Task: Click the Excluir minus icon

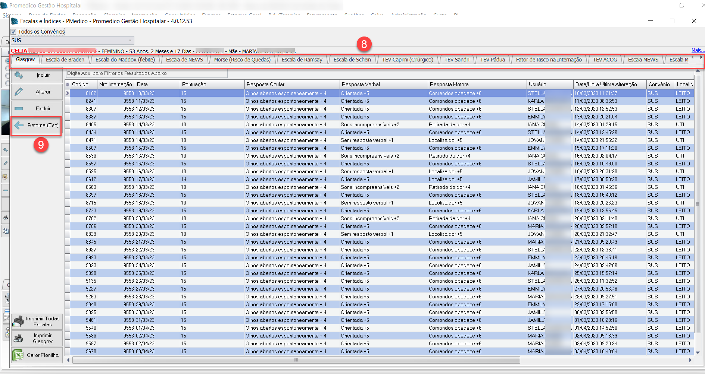Action: tap(19, 108)
